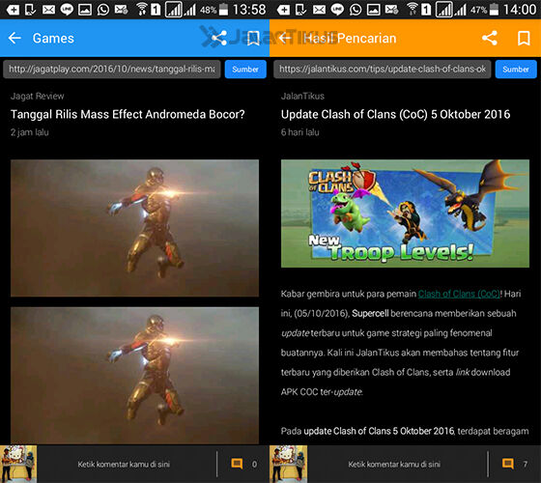Tap the title Tanggal Rilis Mass Effect Andromeda Bocor?
The height and width of the screenshot is (483, 541).
[x=128, y=114]
